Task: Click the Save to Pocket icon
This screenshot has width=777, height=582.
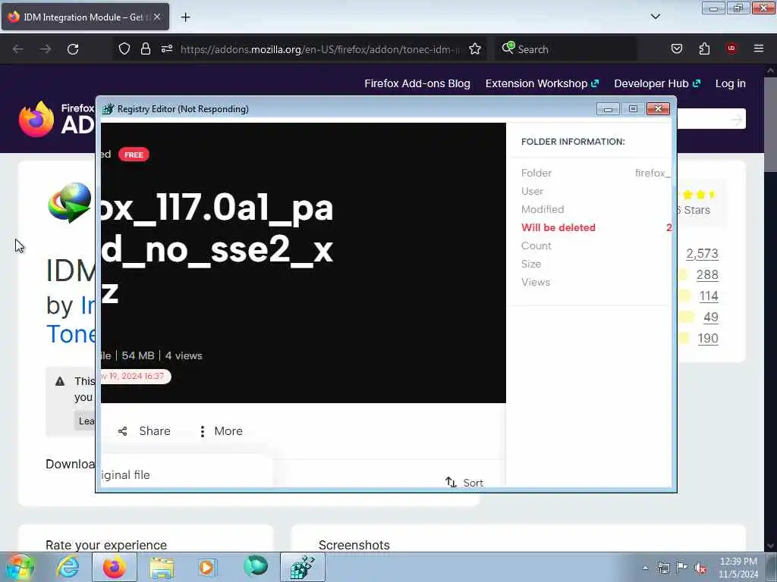Action: tap(676, 48)
